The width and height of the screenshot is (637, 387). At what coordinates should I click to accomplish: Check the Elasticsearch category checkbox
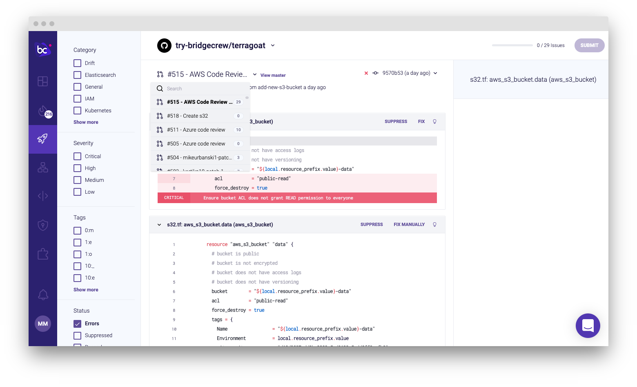tap(77, 75)
